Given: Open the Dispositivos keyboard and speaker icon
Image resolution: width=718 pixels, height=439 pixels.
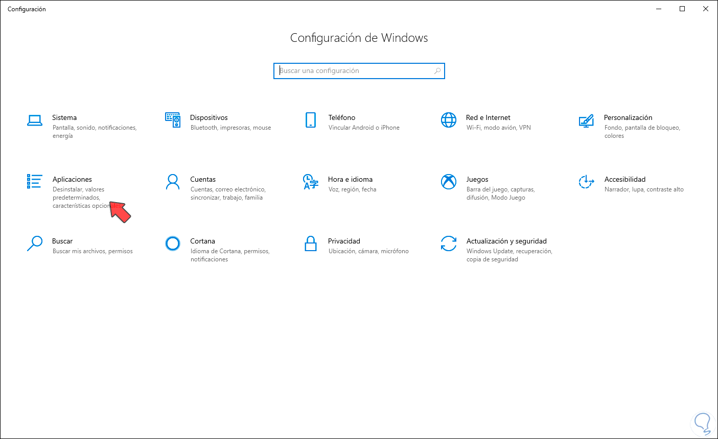Looking at the screenshot, I should [173, 120].
